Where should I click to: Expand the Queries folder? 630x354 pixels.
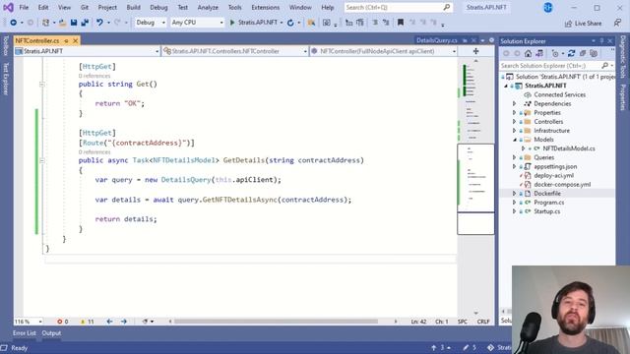coord(514,157)
